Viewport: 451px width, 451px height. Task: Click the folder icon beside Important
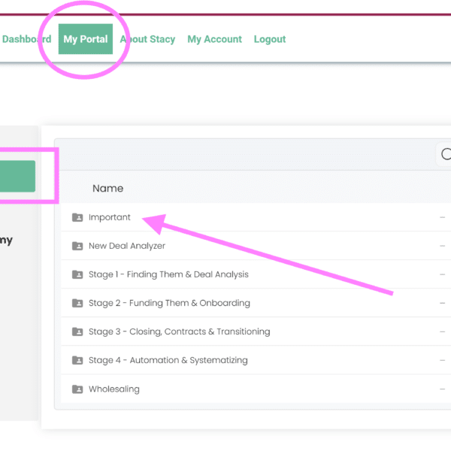coord(77,217)
